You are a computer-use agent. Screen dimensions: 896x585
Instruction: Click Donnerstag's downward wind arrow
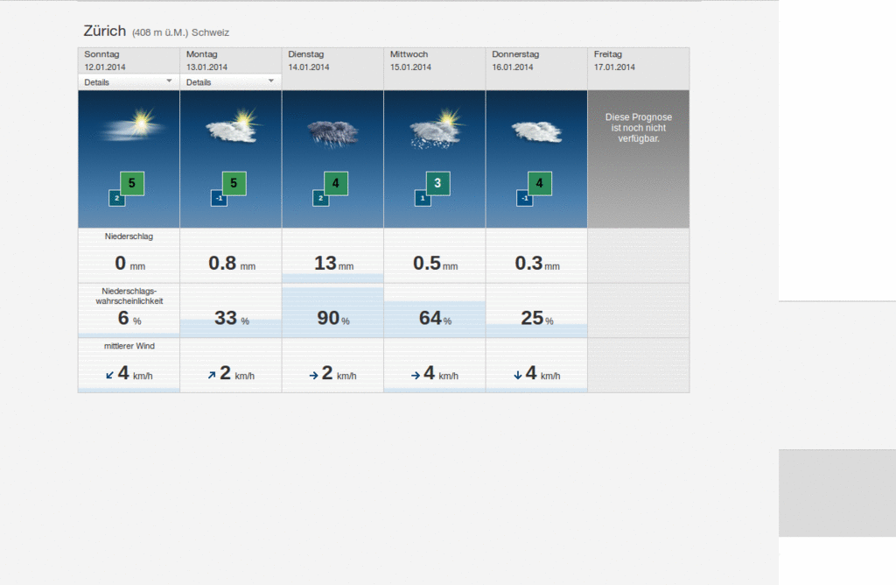[518, 375]
